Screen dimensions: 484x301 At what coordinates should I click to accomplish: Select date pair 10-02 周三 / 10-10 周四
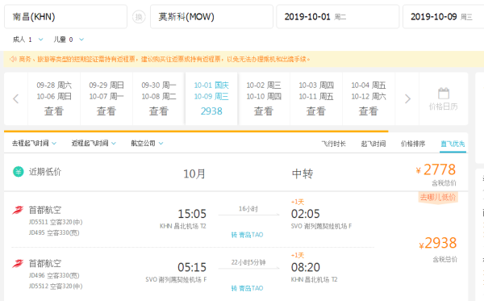[x=264, y=98]
